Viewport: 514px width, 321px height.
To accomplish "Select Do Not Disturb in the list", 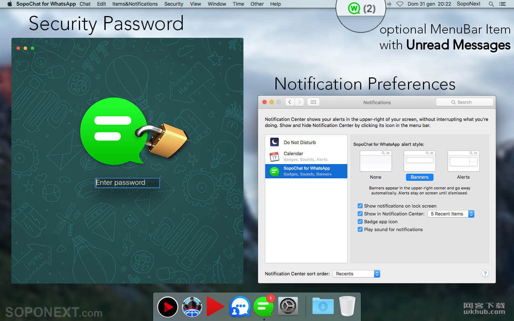I will tap(306, 142).
